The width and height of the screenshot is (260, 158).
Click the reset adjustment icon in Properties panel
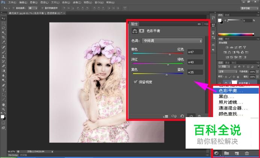pos(182,116)
